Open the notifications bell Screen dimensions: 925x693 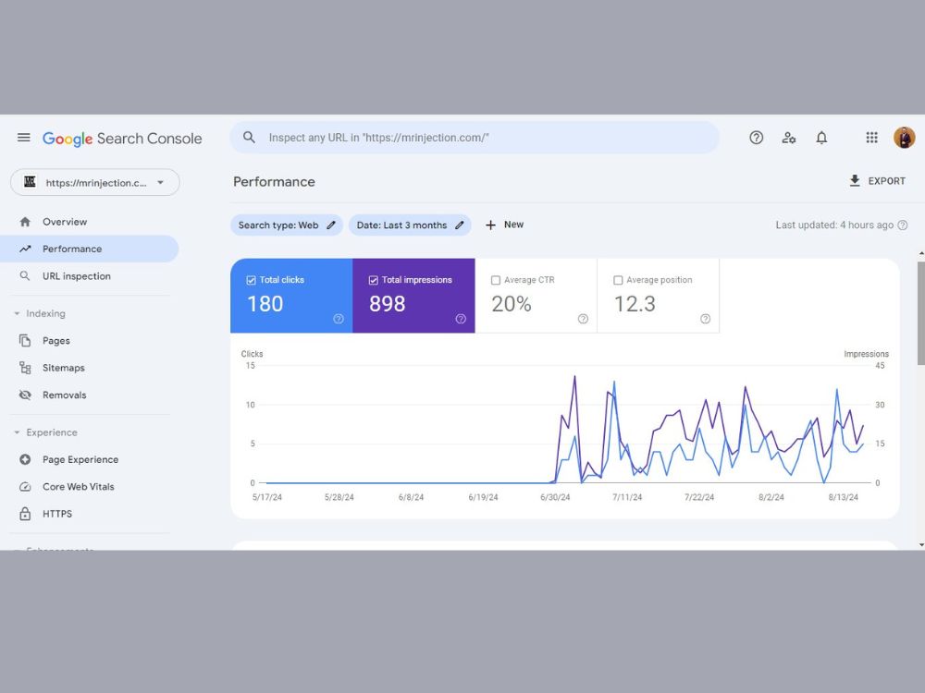(821, 138)
